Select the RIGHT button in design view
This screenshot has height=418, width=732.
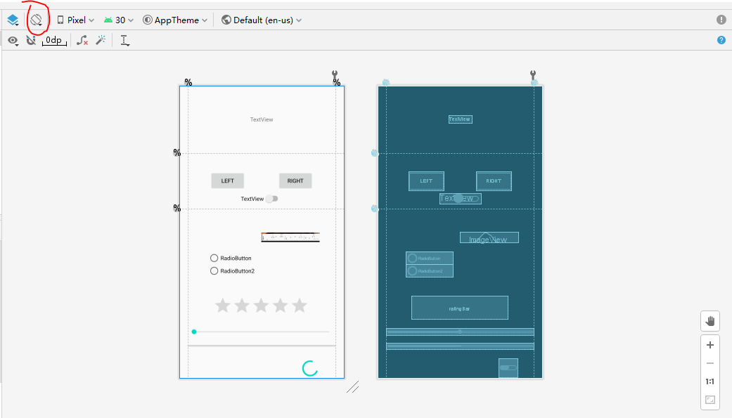pyautogui.click(x=295, y=181)
